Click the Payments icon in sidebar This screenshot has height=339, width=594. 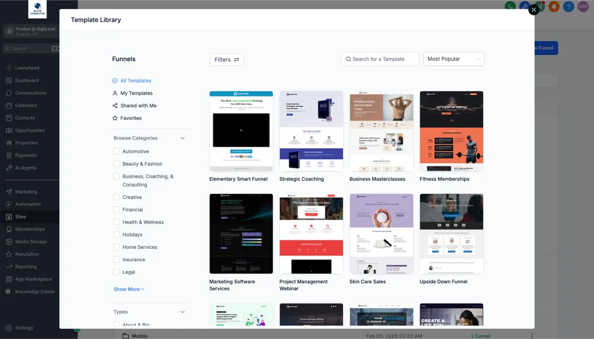[9, 155]
